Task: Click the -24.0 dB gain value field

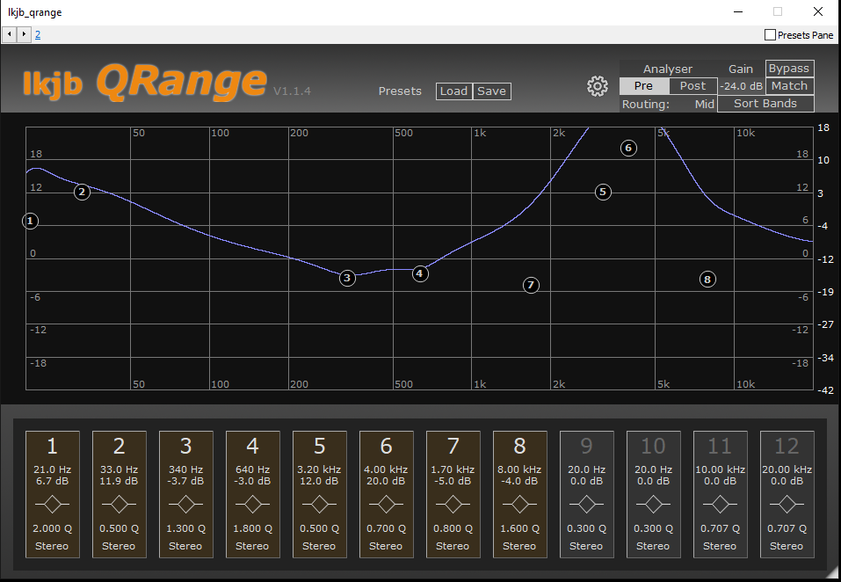Action: pos(741,85)
